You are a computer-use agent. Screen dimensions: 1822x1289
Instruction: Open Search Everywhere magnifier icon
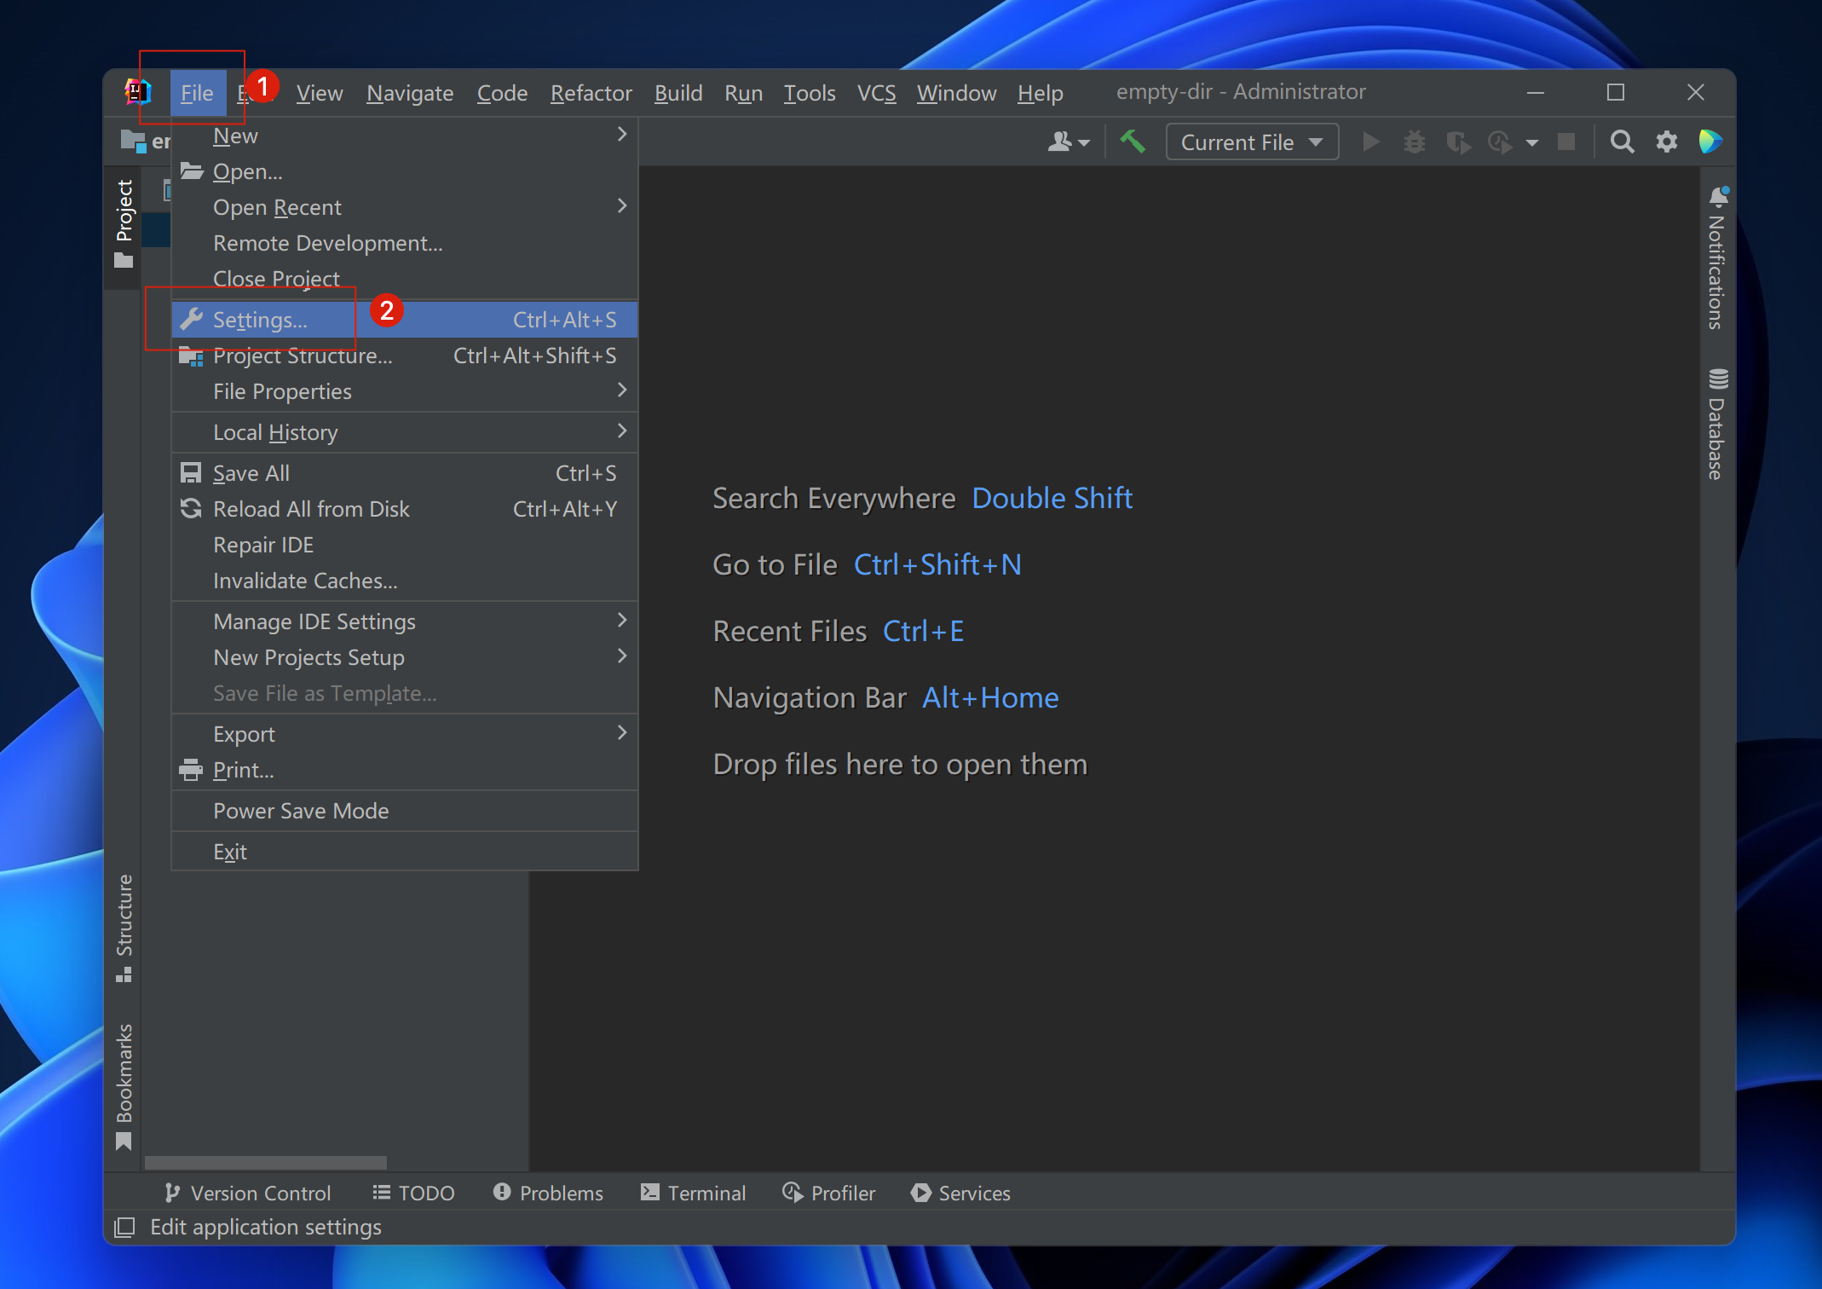tap(1622, 142)
